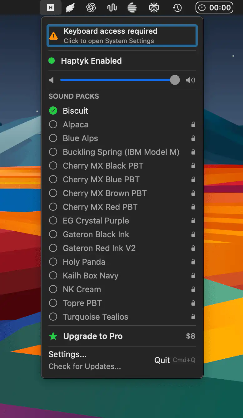Click the Haptyk H menu bar icon
243x418 pixels.
[x=50, y=7]
